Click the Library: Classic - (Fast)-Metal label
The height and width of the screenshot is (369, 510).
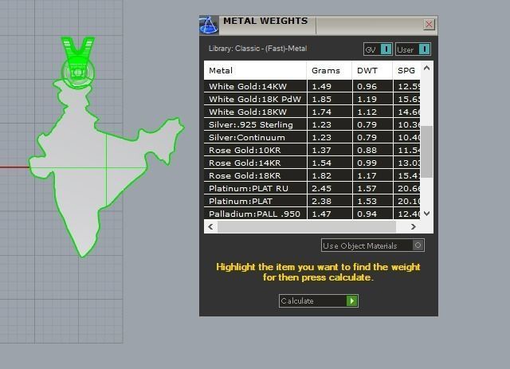pyautogui.click(x=257, y=49)
